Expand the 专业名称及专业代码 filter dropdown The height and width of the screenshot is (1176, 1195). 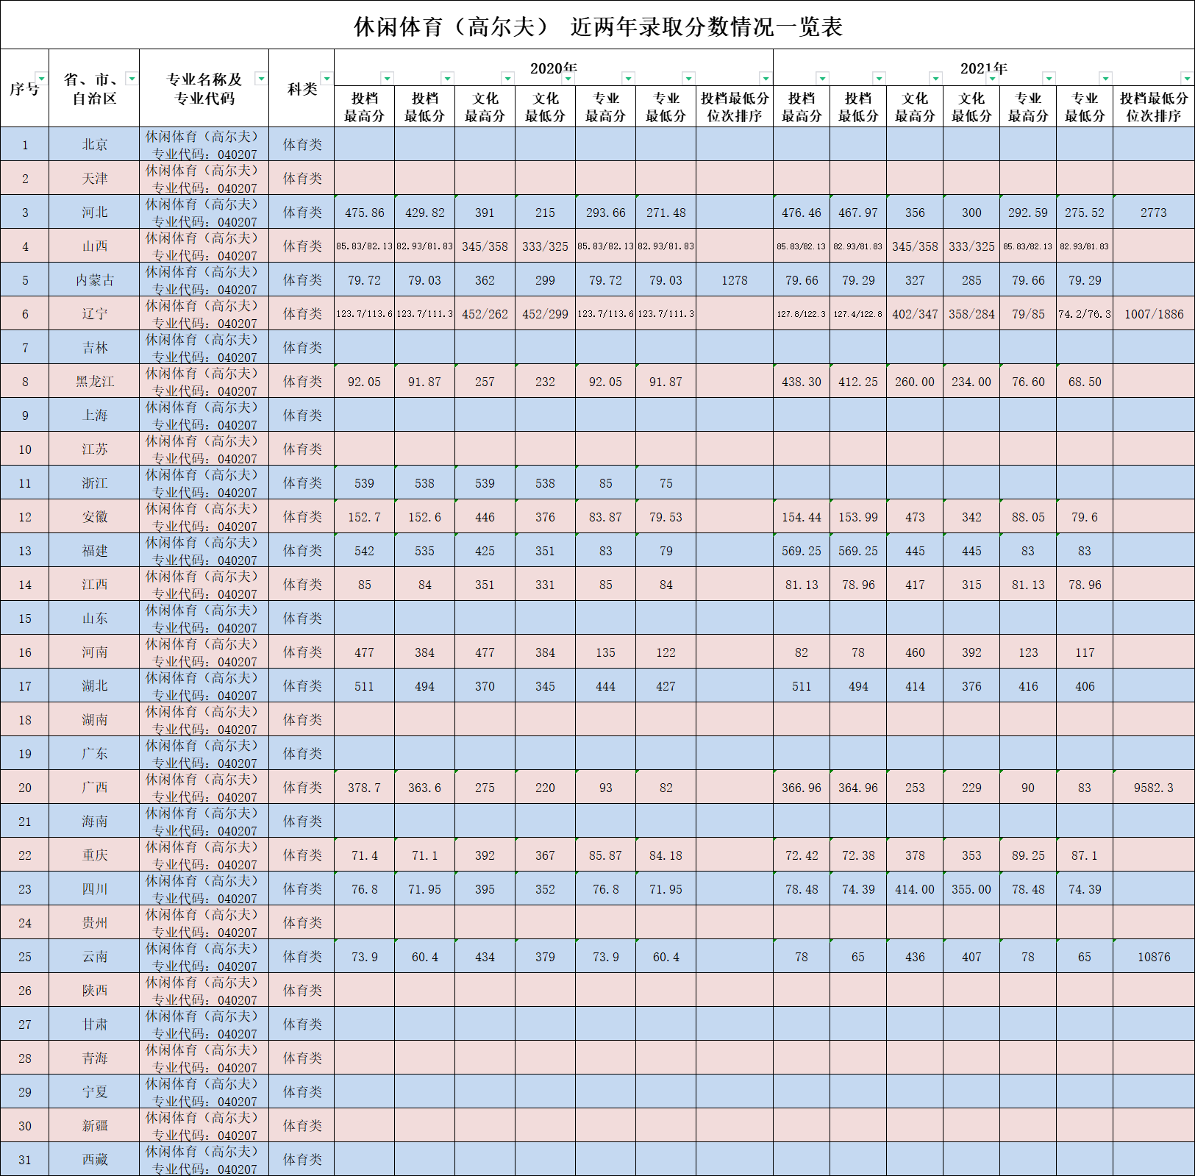pos(261,79)
